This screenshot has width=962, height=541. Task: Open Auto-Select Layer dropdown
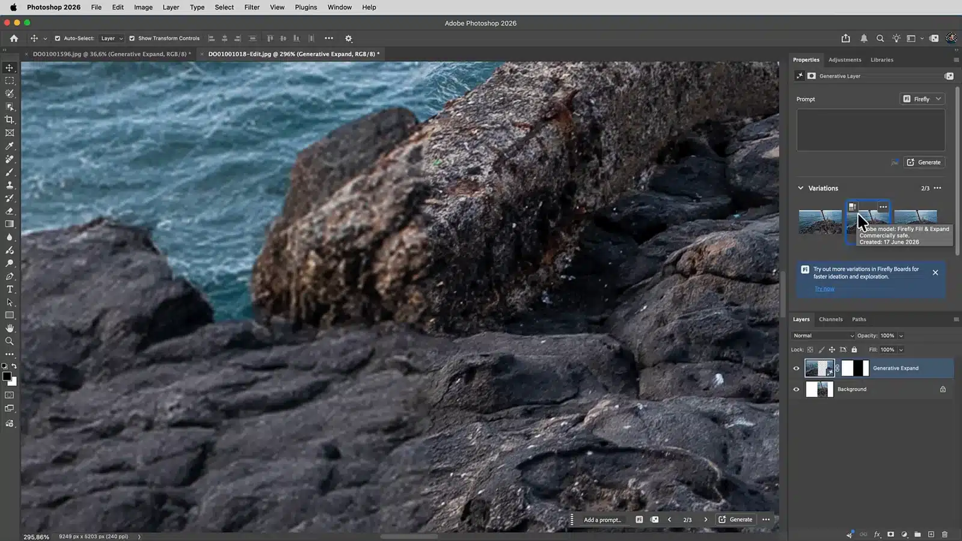point(112,38)
